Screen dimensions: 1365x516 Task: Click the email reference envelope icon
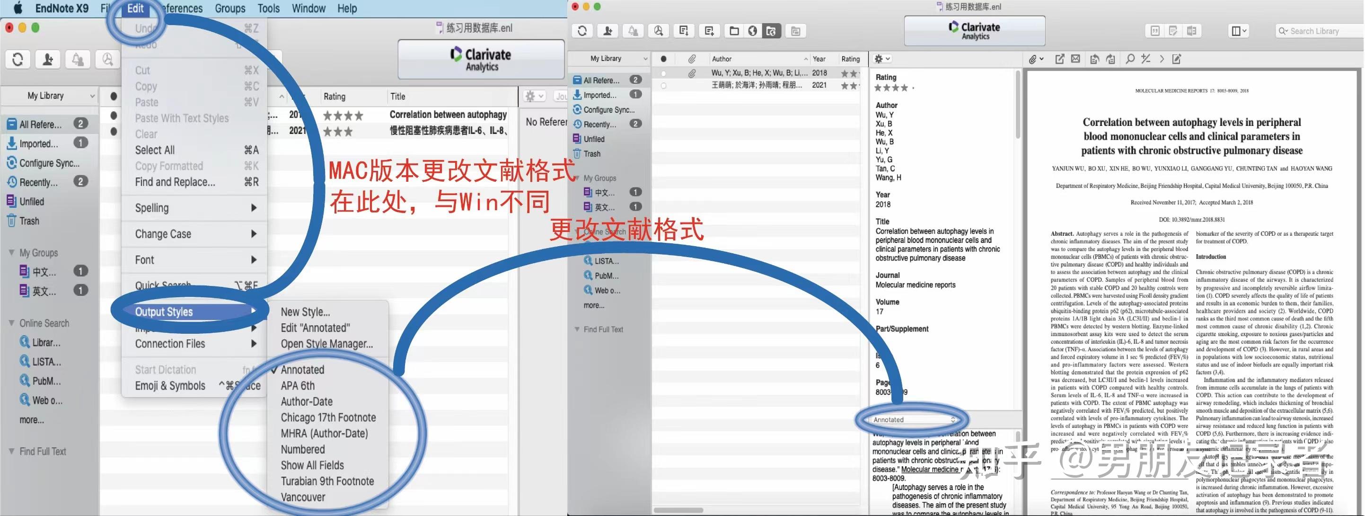(1076, 59)
